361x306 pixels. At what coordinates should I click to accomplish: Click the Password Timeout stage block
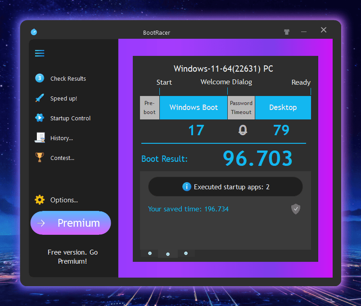(241, 108)
